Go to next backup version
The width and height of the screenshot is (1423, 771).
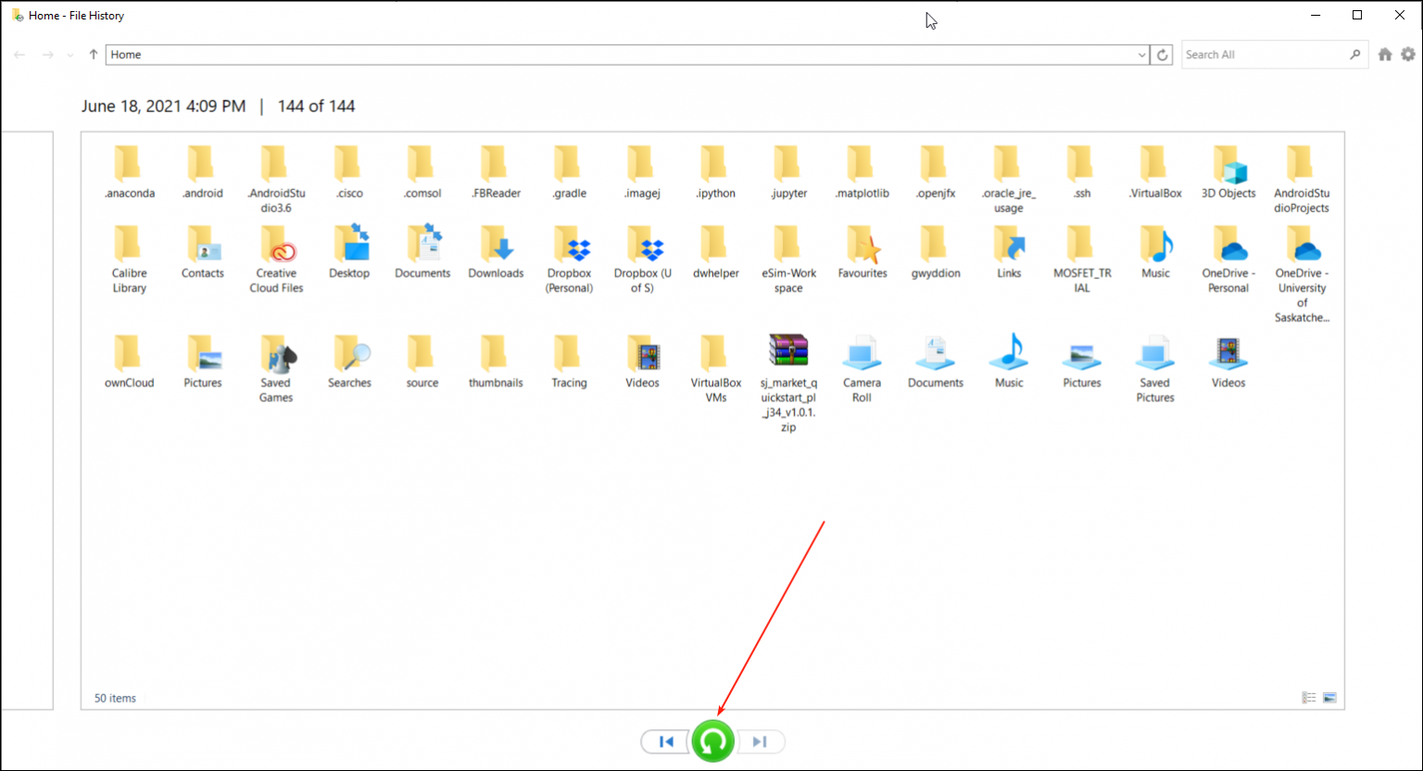[761, 741]
